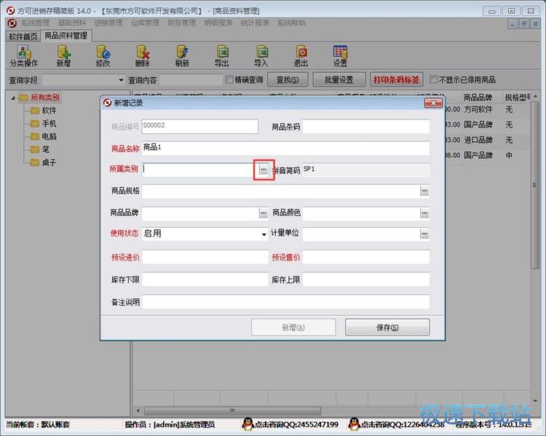Screen dimensions: 546x436
Task: Click the 商品名称 input field
Action: pyautogui.click(x=286, y=148)
